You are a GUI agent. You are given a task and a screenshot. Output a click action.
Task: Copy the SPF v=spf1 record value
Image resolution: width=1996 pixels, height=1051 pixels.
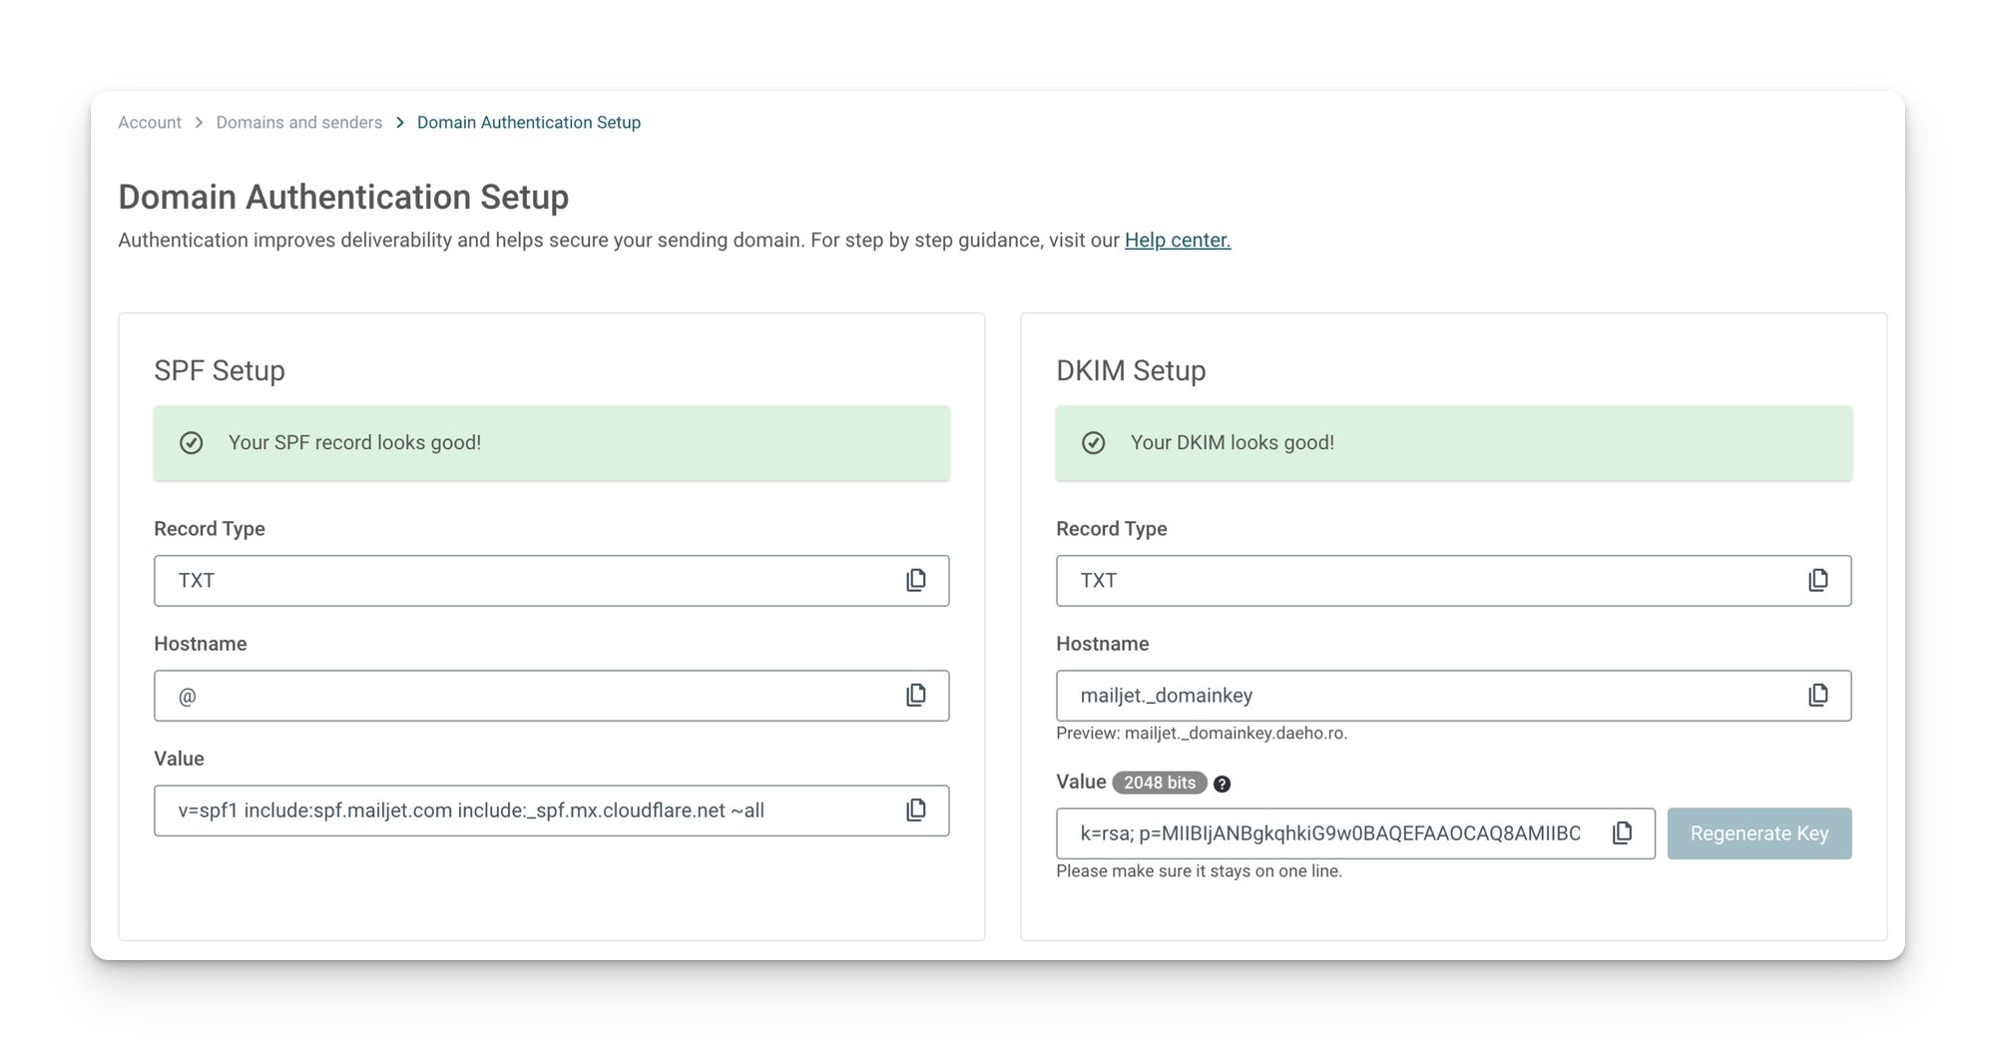coord(915,810)
